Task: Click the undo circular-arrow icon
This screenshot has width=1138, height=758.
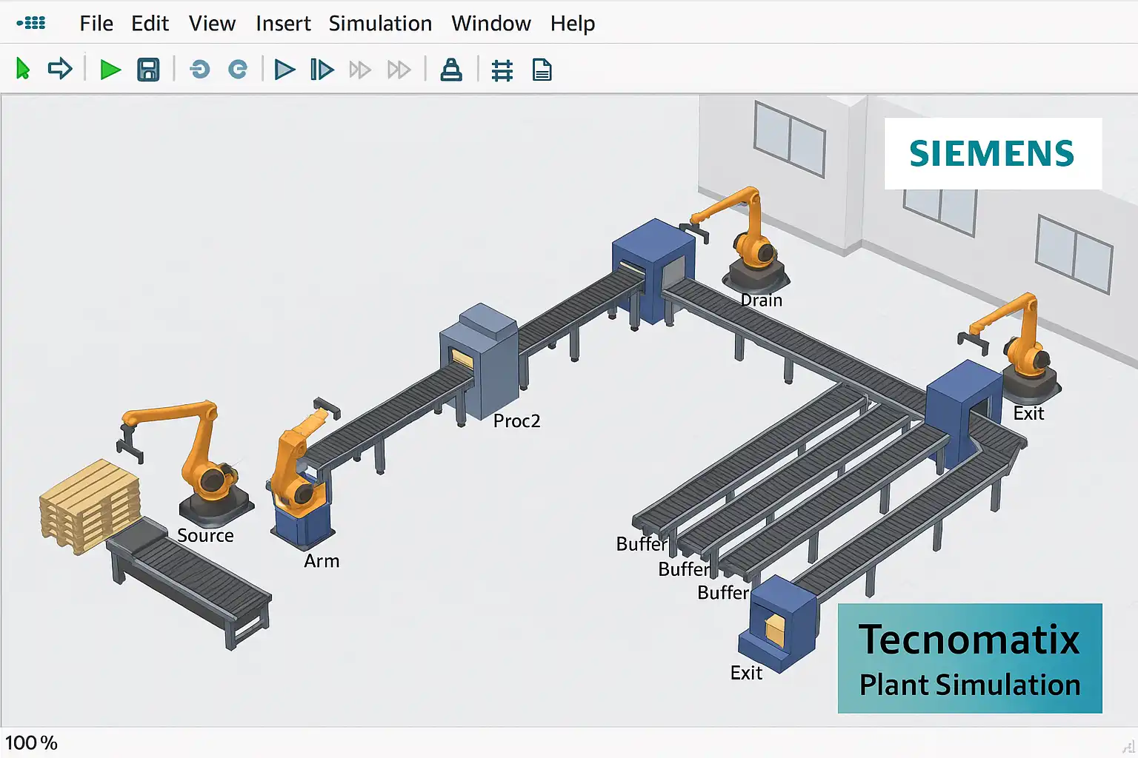Action: [x=199, y=70]
